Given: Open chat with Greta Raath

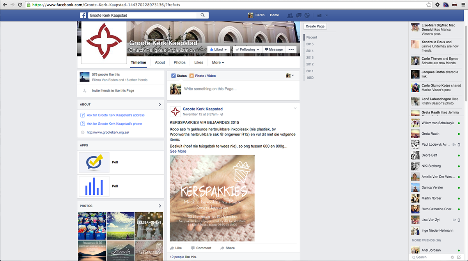Looking at the screenshot, I should (x=436, y=133).
